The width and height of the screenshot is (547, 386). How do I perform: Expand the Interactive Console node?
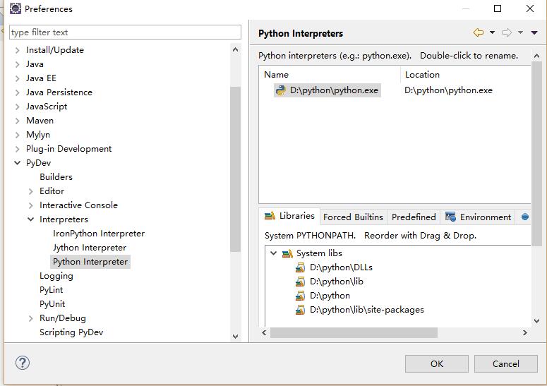[31, 205]
